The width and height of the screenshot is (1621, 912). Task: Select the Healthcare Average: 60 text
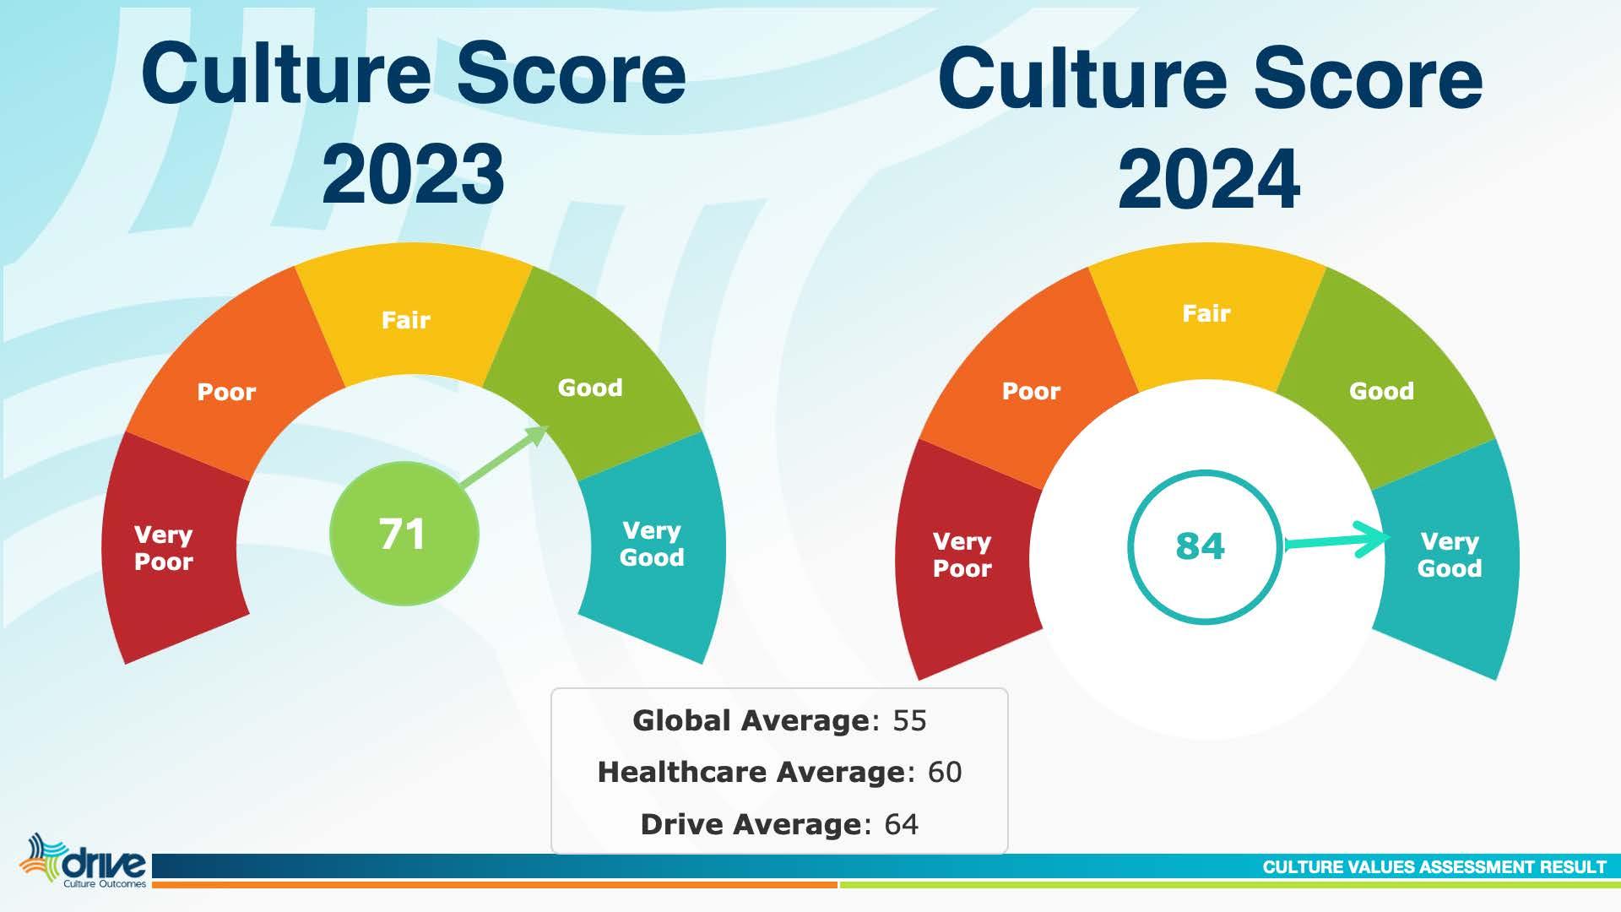(779, 772)
